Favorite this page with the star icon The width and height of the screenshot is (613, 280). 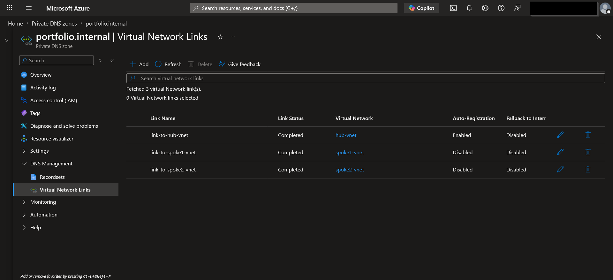pos(220,37)
